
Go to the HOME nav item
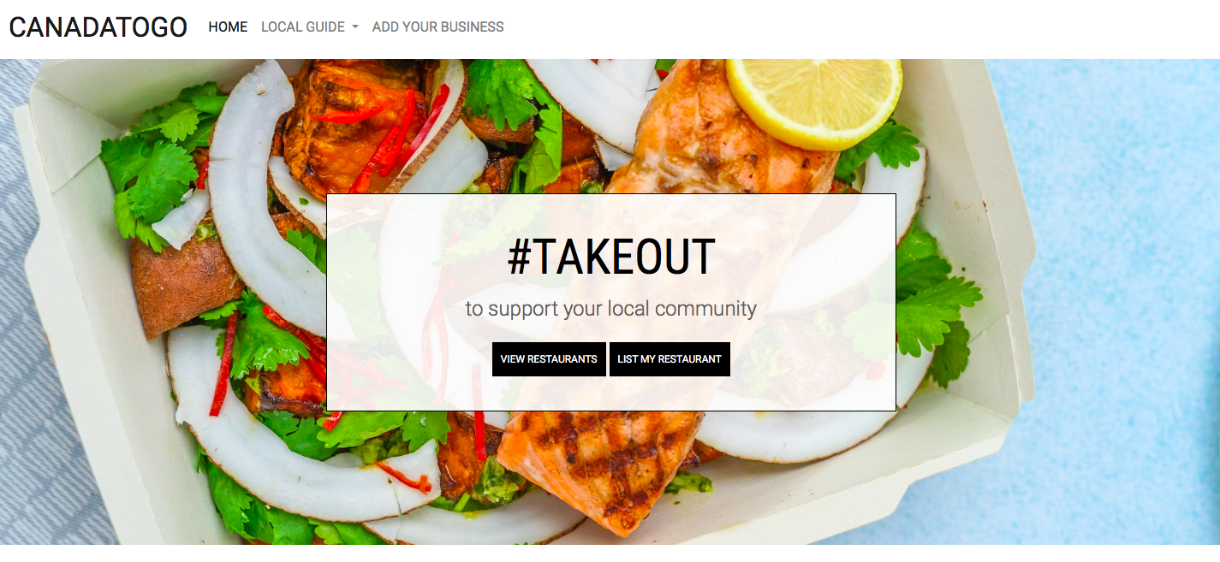228,27
